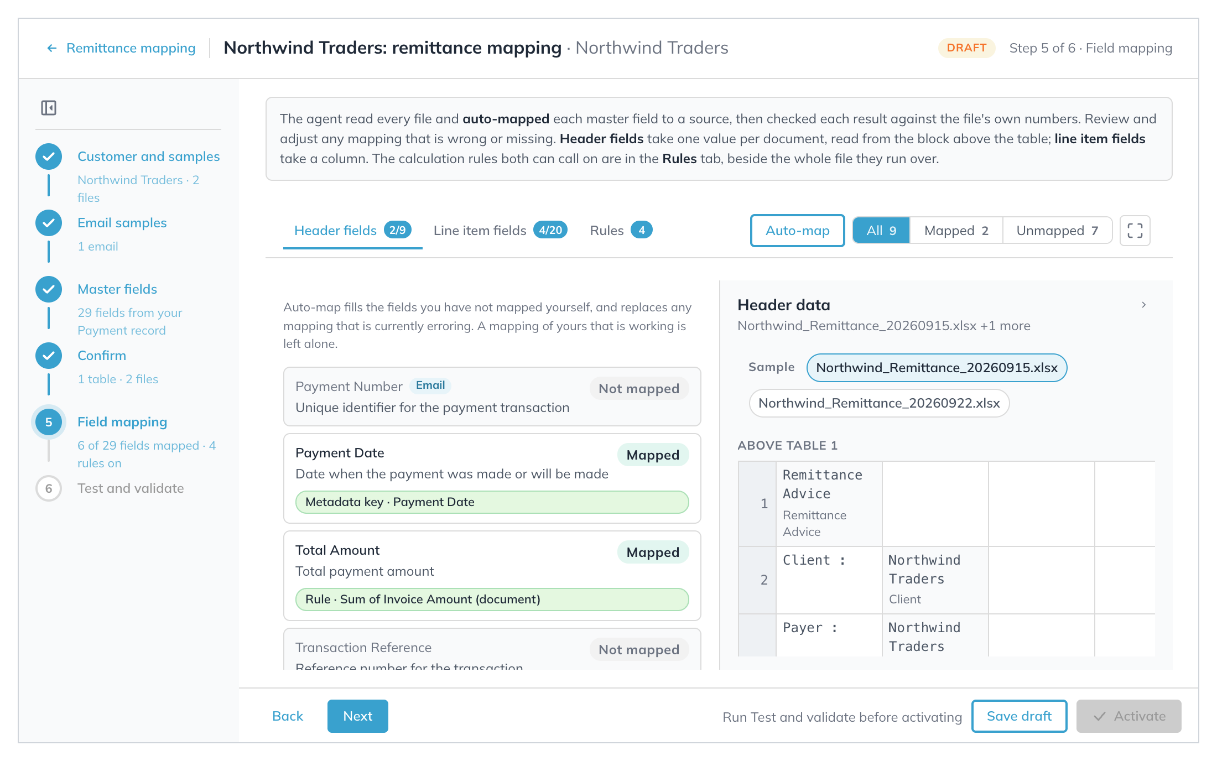Click Email samples step check icon

coord(49,223)
